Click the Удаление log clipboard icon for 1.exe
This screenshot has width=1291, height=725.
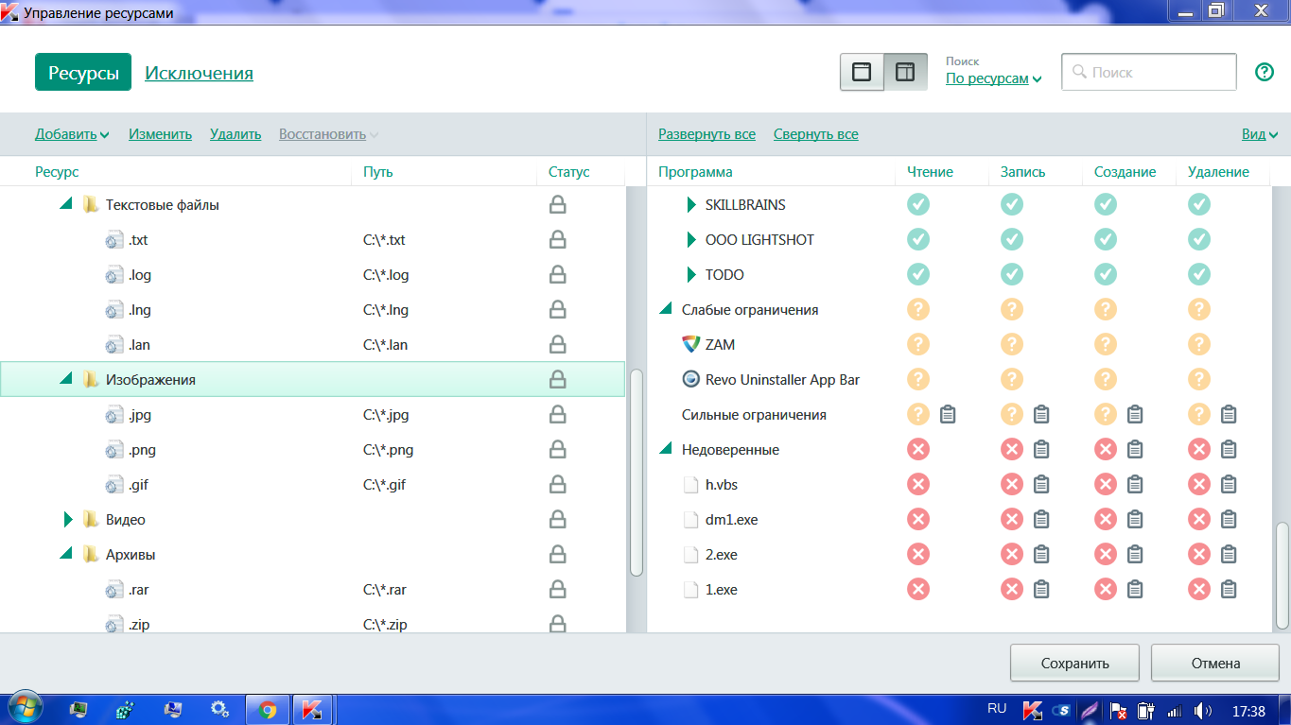(x=1229, y=589)
